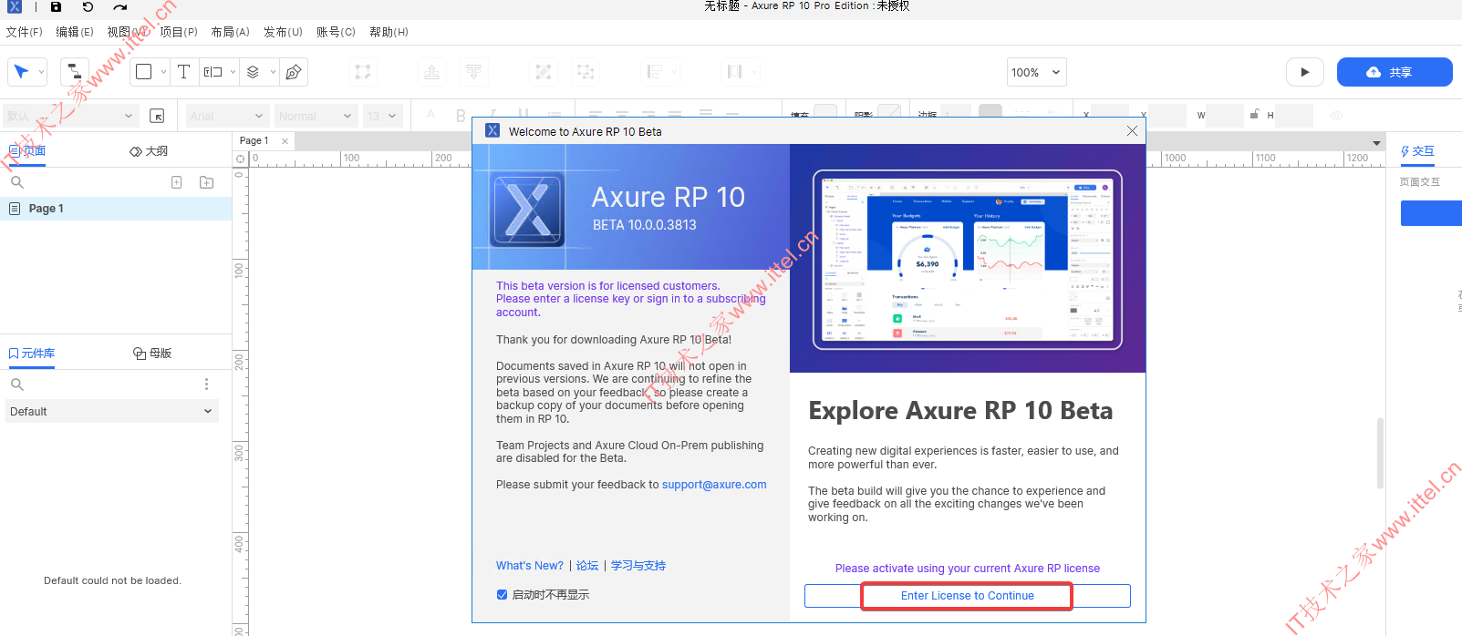Click the dialog preview screenshot image
Viewport: 1462px width, 636px height.
tap(968, 259)
